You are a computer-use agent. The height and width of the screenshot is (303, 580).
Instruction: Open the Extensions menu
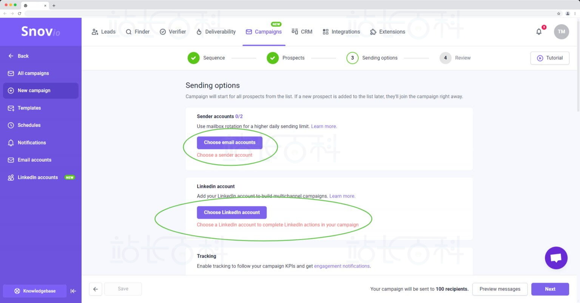(x=388, y=32)
